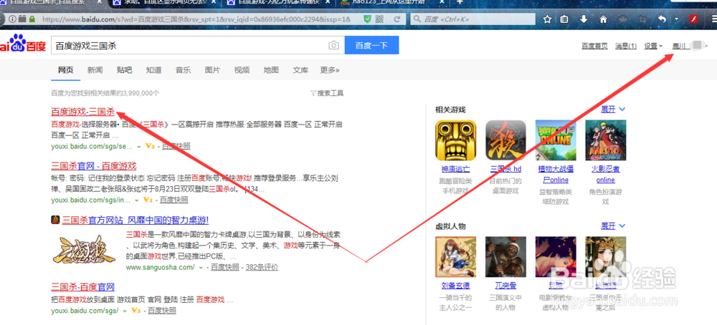
Task: Open the 神庙逃亡 game thumbnail
Action: 455,140
